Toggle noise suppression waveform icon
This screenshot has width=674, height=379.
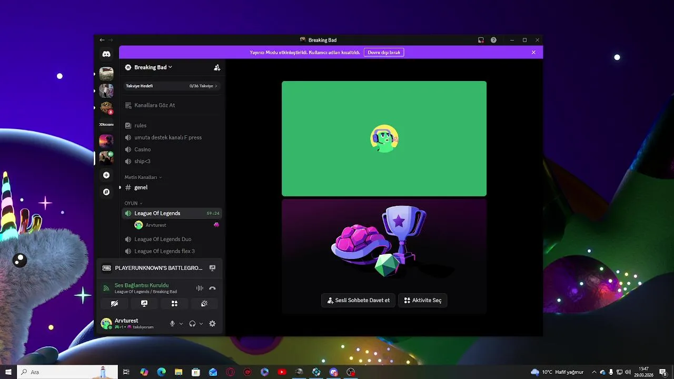point(200,288)
